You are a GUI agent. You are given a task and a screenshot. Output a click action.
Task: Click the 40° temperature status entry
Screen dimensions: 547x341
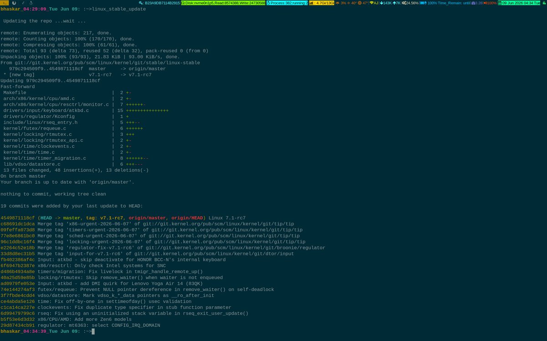click(352, 3)
